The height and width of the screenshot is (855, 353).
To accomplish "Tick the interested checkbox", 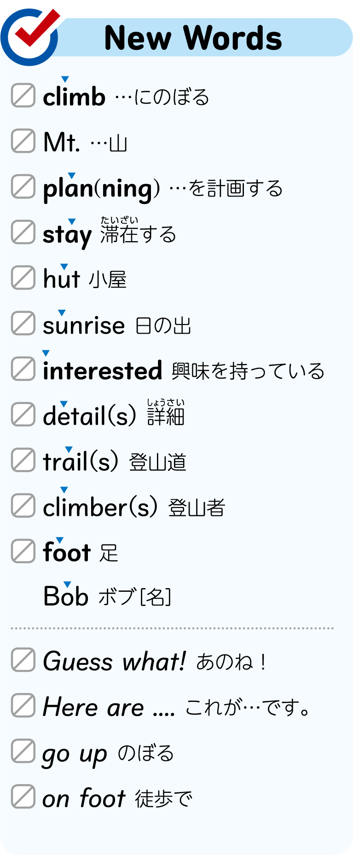I will point(23,369).
